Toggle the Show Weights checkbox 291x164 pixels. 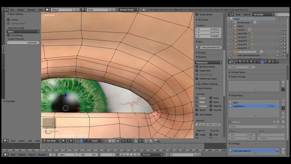click(x=197, y=114)
